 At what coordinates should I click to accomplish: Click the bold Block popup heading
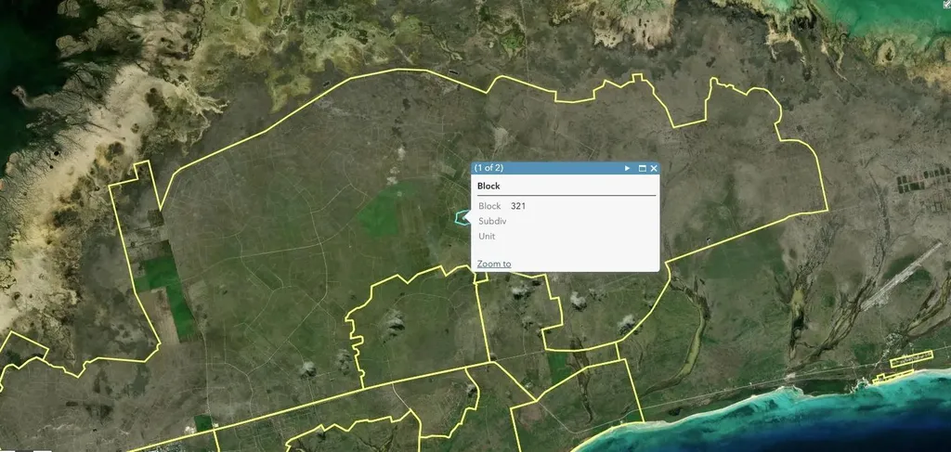pyautogui.click(x=489, y=186)
